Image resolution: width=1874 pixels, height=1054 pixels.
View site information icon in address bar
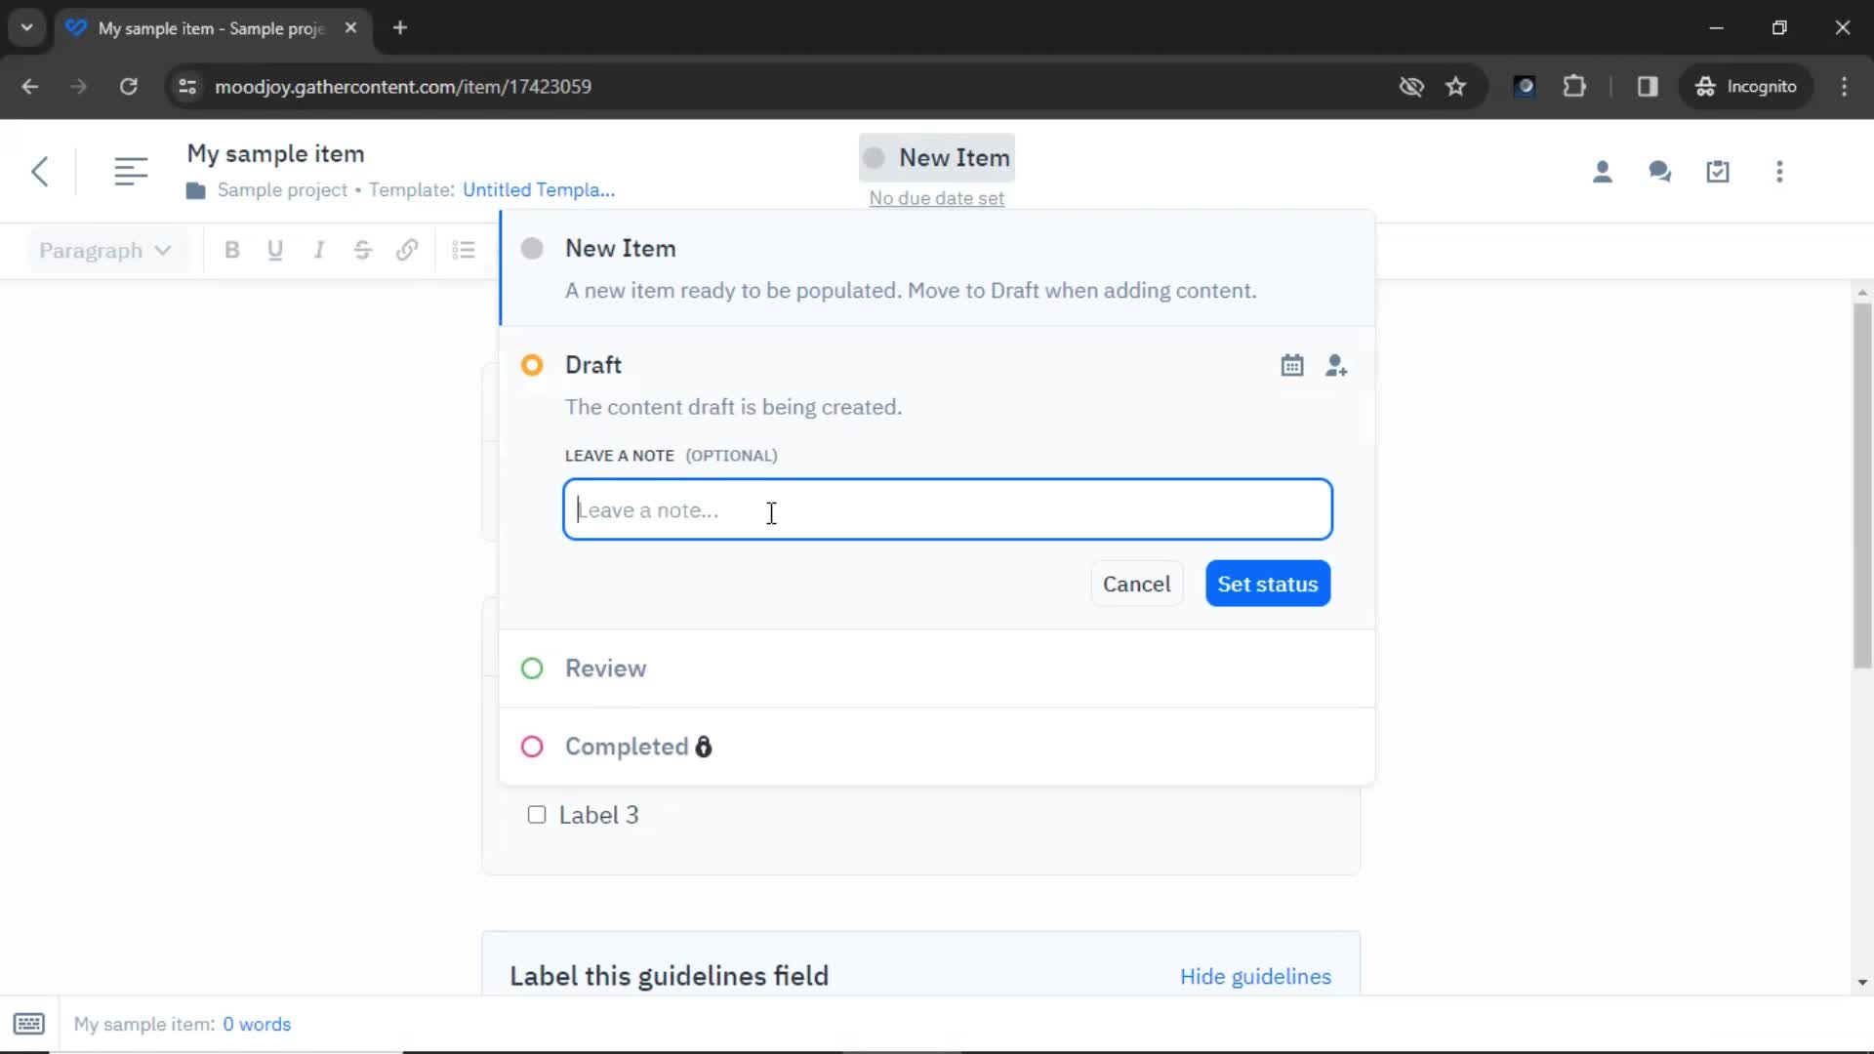(x=187, y=86)
